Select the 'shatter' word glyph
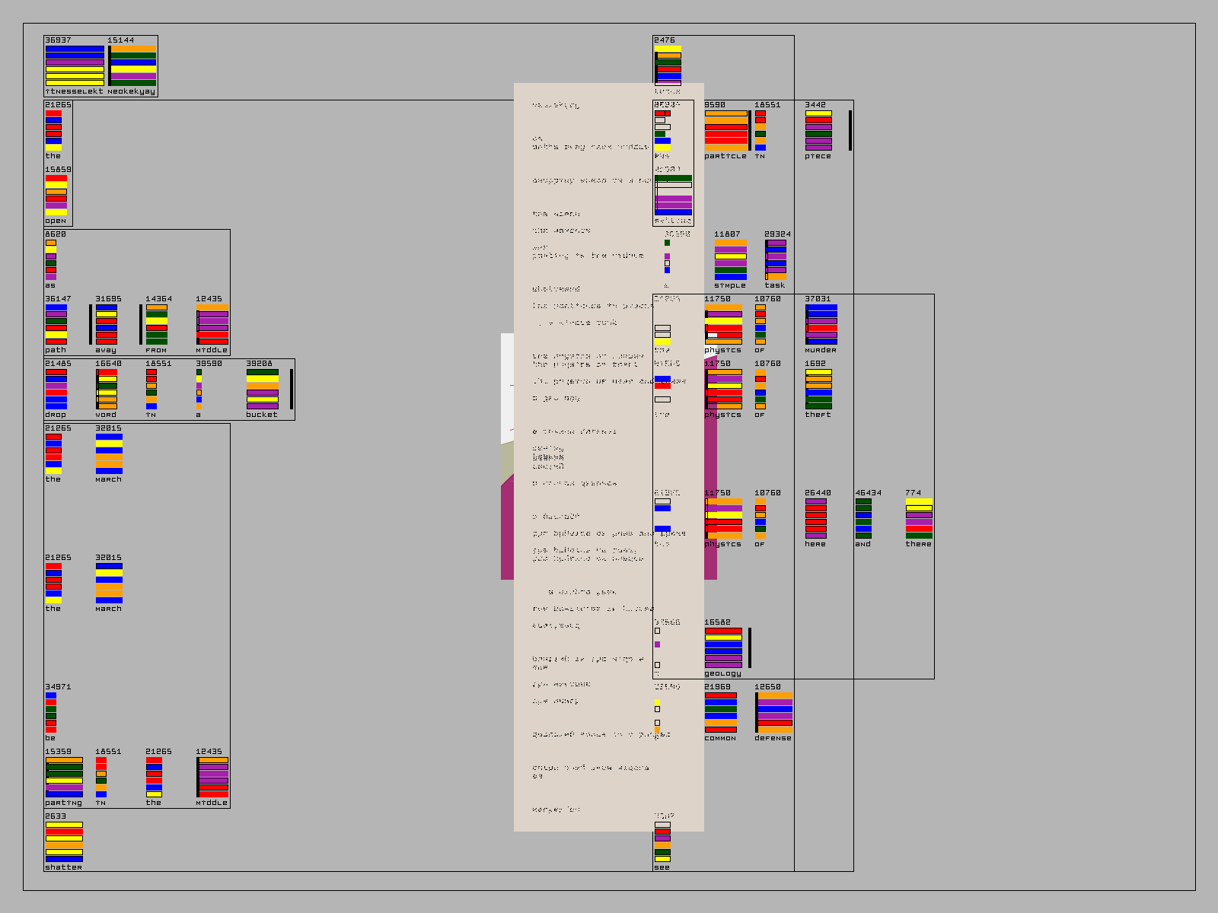Image resolution: width=1218 pixels, height=913 pixels. coord(64,841)
